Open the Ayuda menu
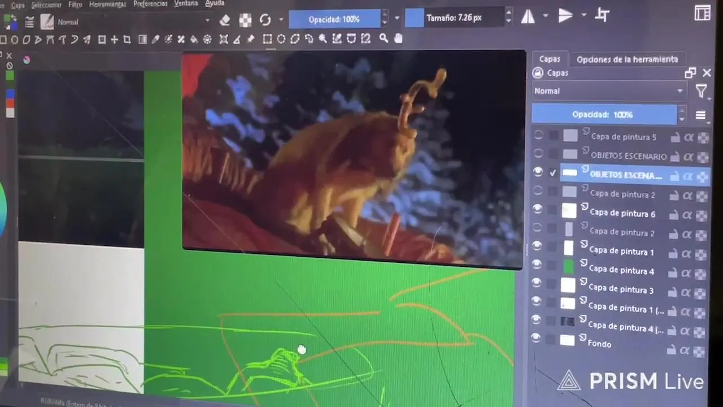Screen dimensions: 723x407 pyautogui.click(x=215, y=3)
